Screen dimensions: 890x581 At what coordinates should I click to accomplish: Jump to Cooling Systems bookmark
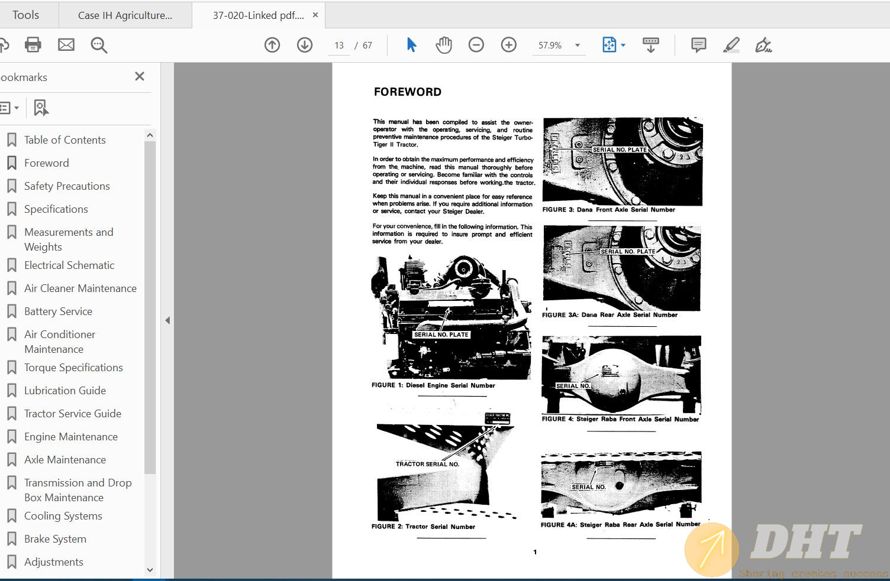tap(63, 516)
